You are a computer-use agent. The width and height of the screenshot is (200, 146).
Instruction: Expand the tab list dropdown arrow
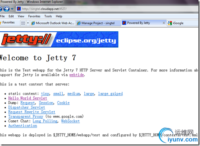click(28, 23)
